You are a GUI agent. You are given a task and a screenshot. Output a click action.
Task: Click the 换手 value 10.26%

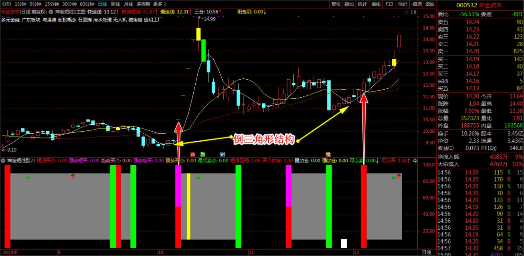[469, 133]
